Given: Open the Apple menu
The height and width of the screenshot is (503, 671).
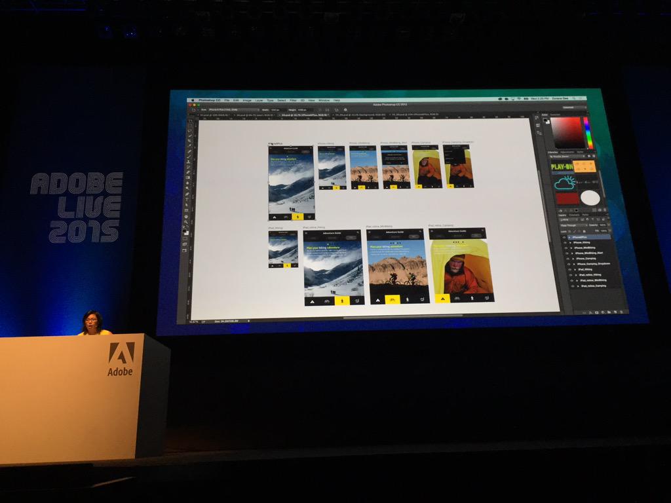Looking at the screenshot, I should pos(193,100).
